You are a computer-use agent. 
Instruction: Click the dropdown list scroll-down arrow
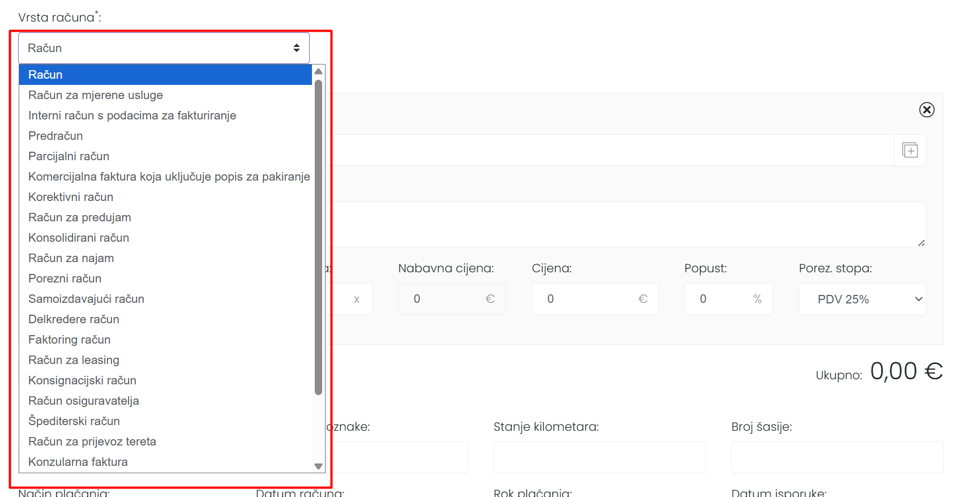coord(318,466)
